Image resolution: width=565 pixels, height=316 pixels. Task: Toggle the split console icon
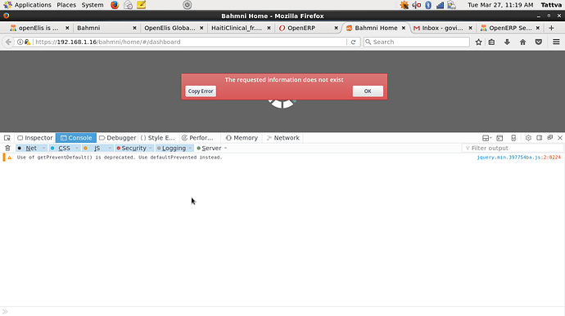point(499,138)
